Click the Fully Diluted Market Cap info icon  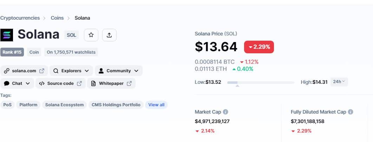pyautogui.click(x=351, y=112)
